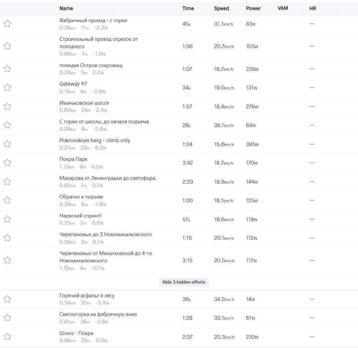This screenshot has height=348, width=358.
Task: Star the Светлогорка на фабричную вниз segment
Action: (7, 317)
